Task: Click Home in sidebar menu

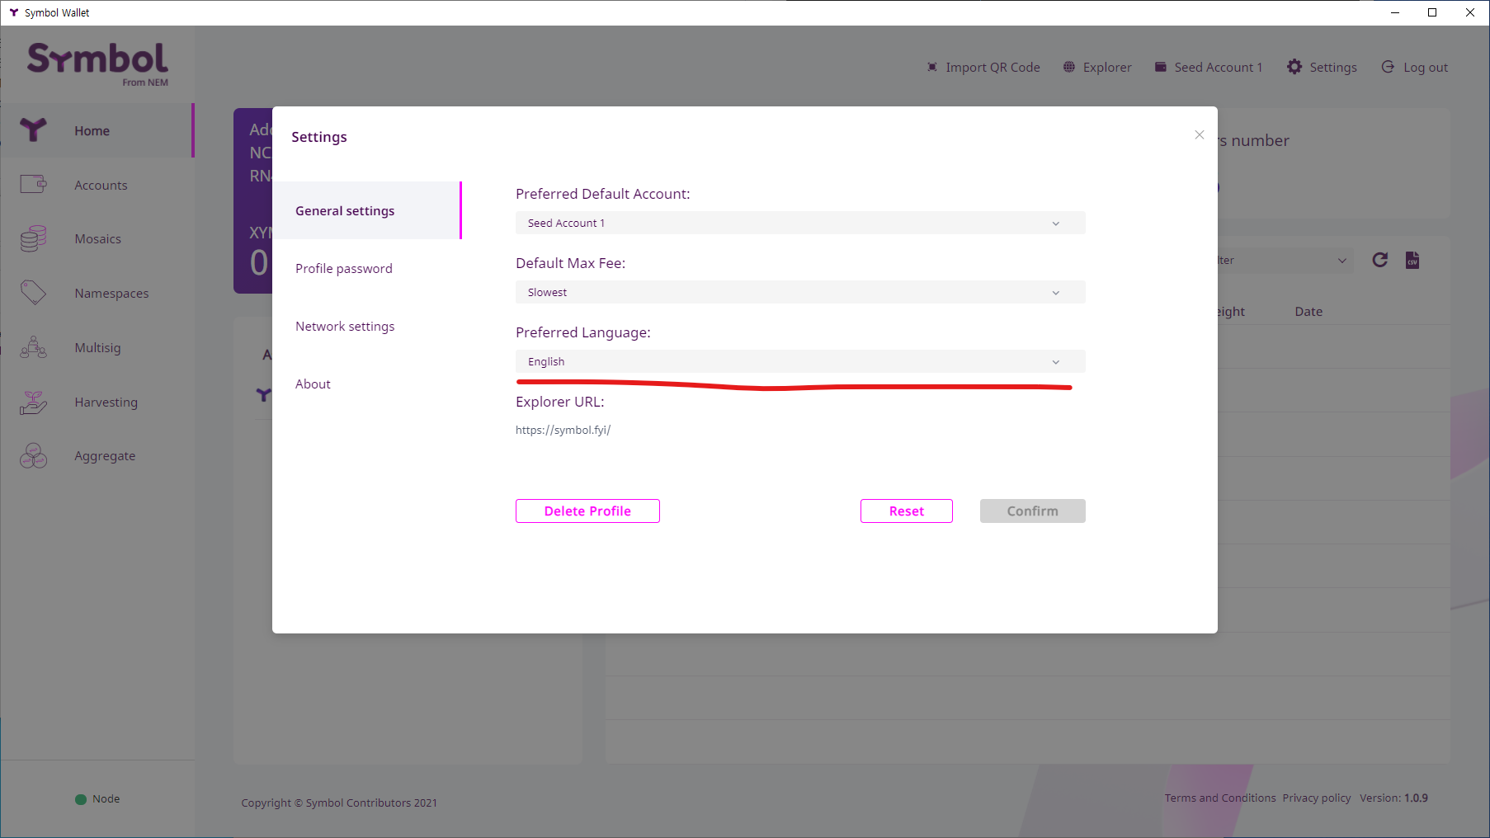Action: point(92,130)
